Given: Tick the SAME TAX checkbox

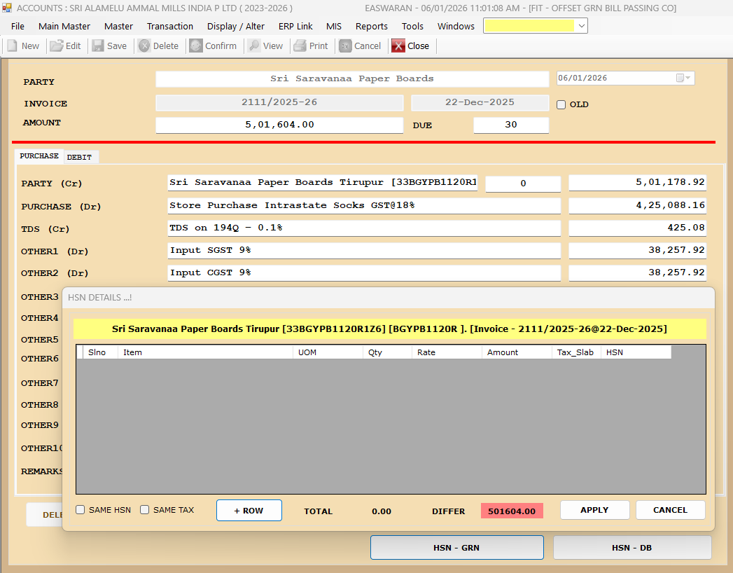Looking at the screenshot, I should [145, 510].
